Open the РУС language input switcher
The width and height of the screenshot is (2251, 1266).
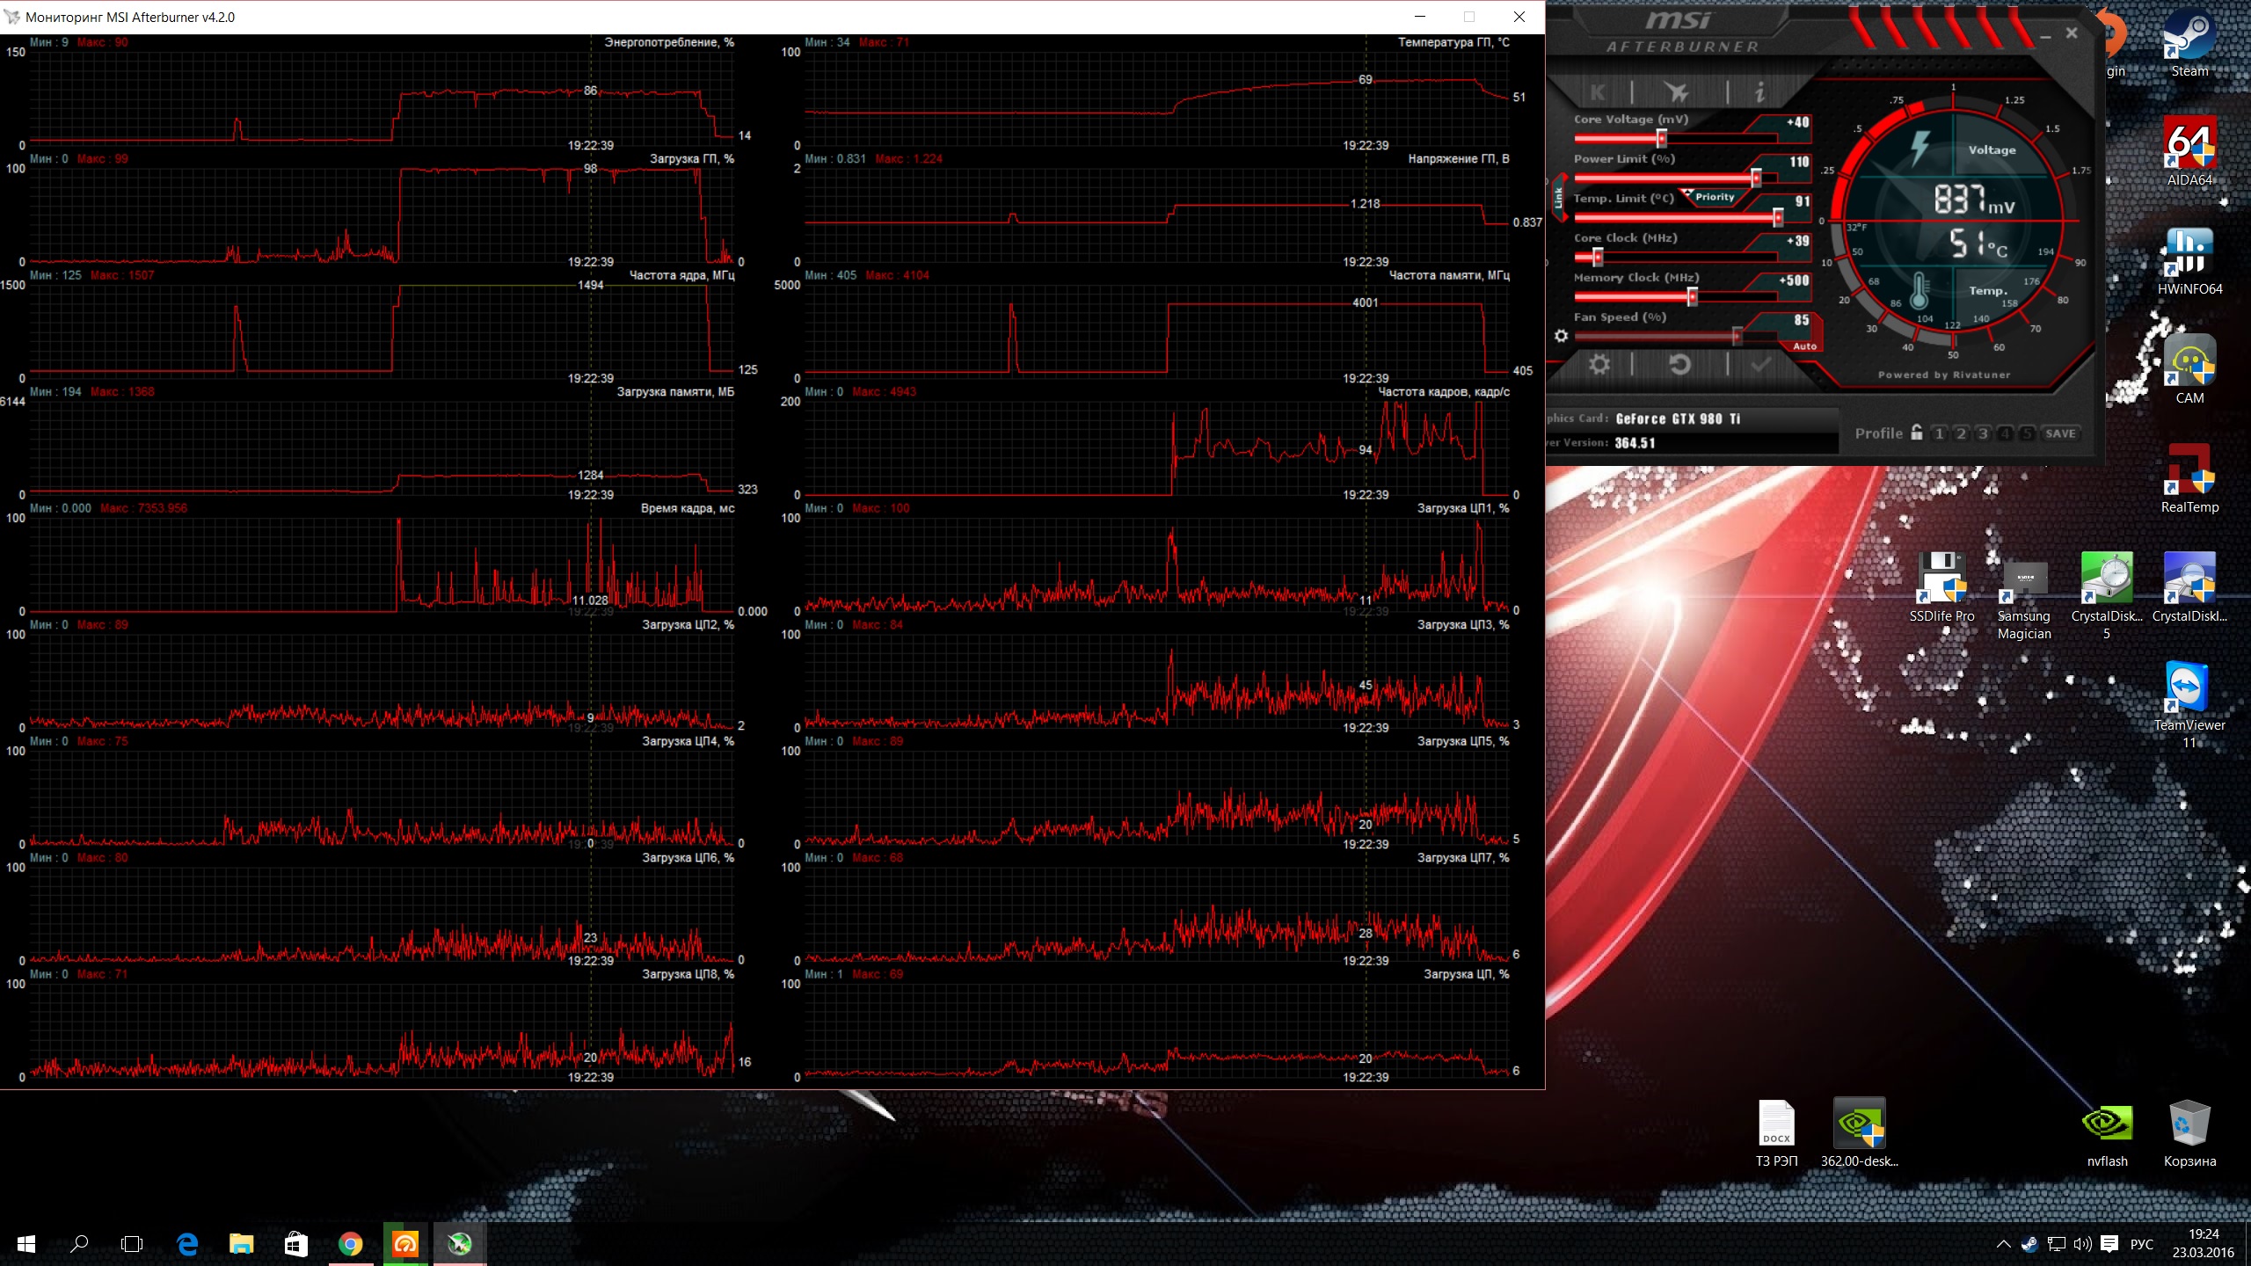tap(2141, 1244)
